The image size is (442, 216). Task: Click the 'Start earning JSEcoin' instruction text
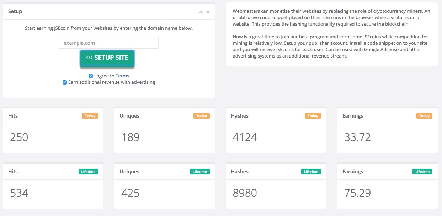coord(109,28)
